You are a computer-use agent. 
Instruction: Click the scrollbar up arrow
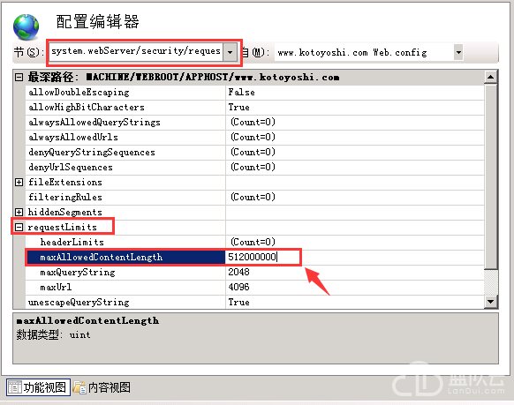pos(491,77)
